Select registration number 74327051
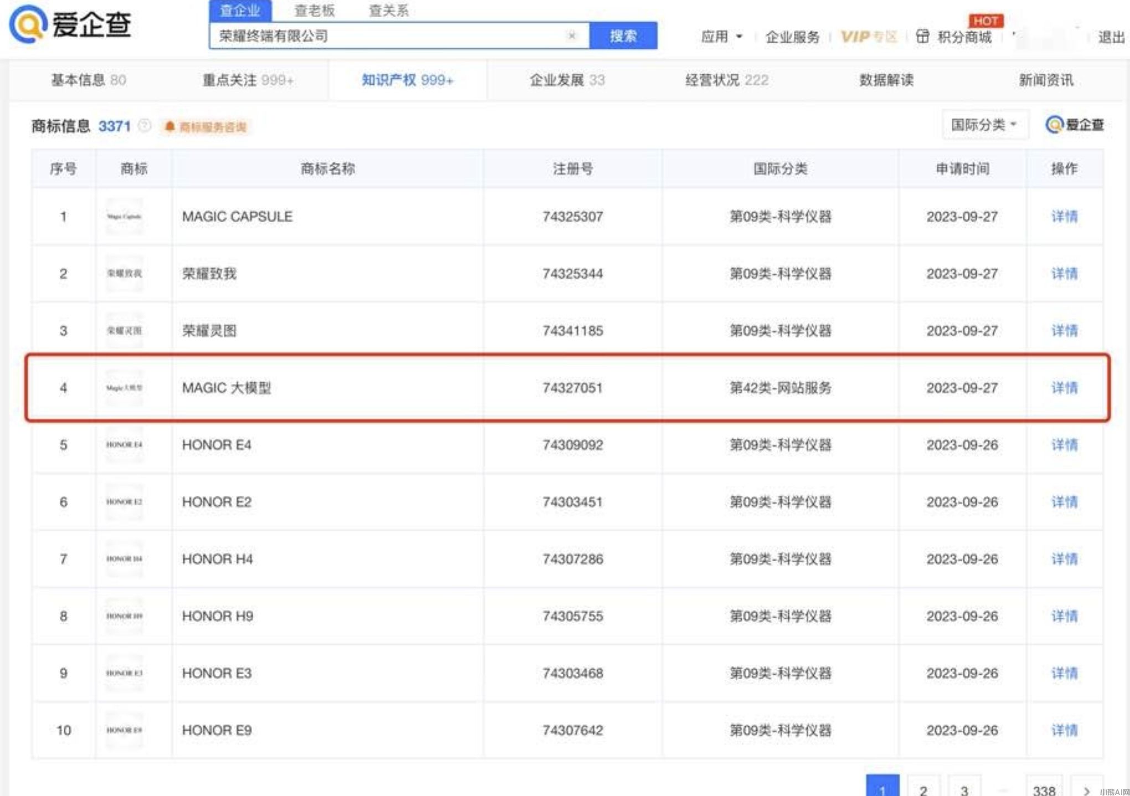Screen dimensions: 1130x796 (x=572, y=387)
